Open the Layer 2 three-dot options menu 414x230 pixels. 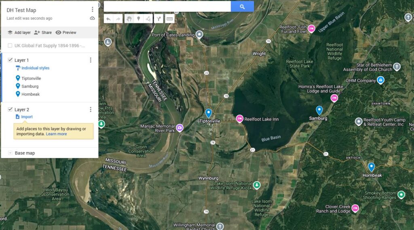point(91,109)
